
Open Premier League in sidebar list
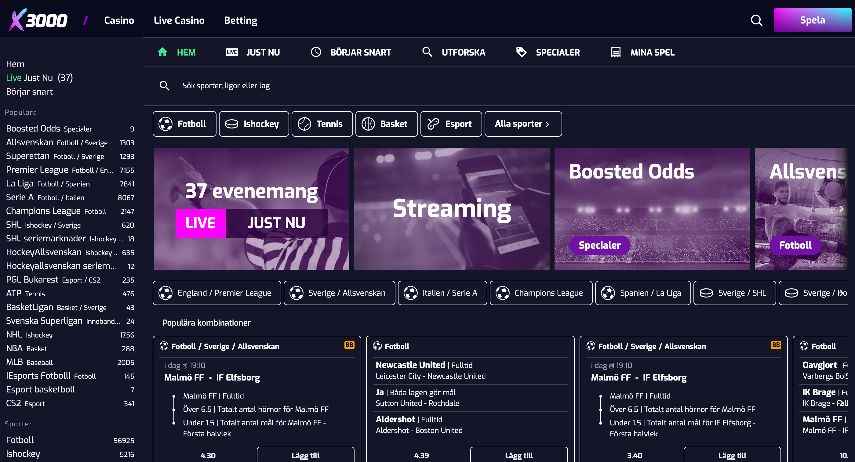point(70,170)
